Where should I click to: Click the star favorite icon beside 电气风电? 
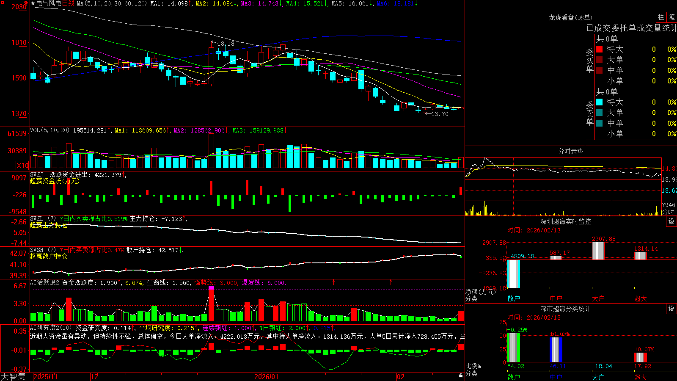[33, 3]
